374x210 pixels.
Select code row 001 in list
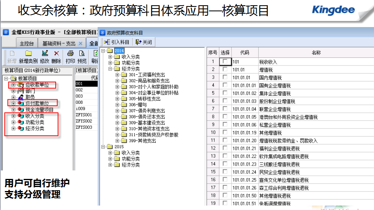(86, 84)
